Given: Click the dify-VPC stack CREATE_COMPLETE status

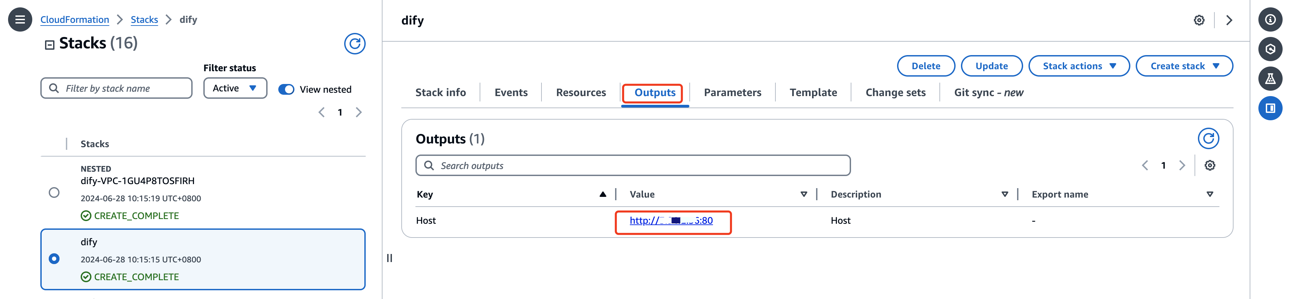Looking at the screenshot, I should (130, 216).
